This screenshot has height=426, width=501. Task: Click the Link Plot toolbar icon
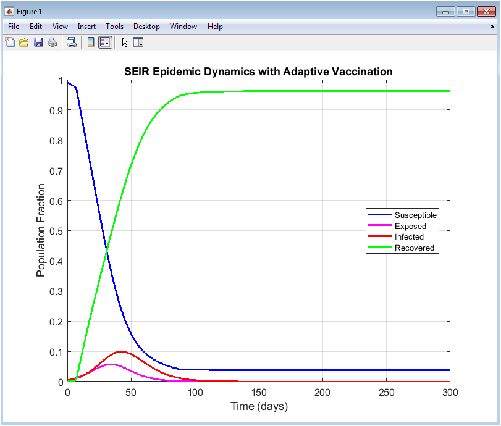click(x=72, y=42)
